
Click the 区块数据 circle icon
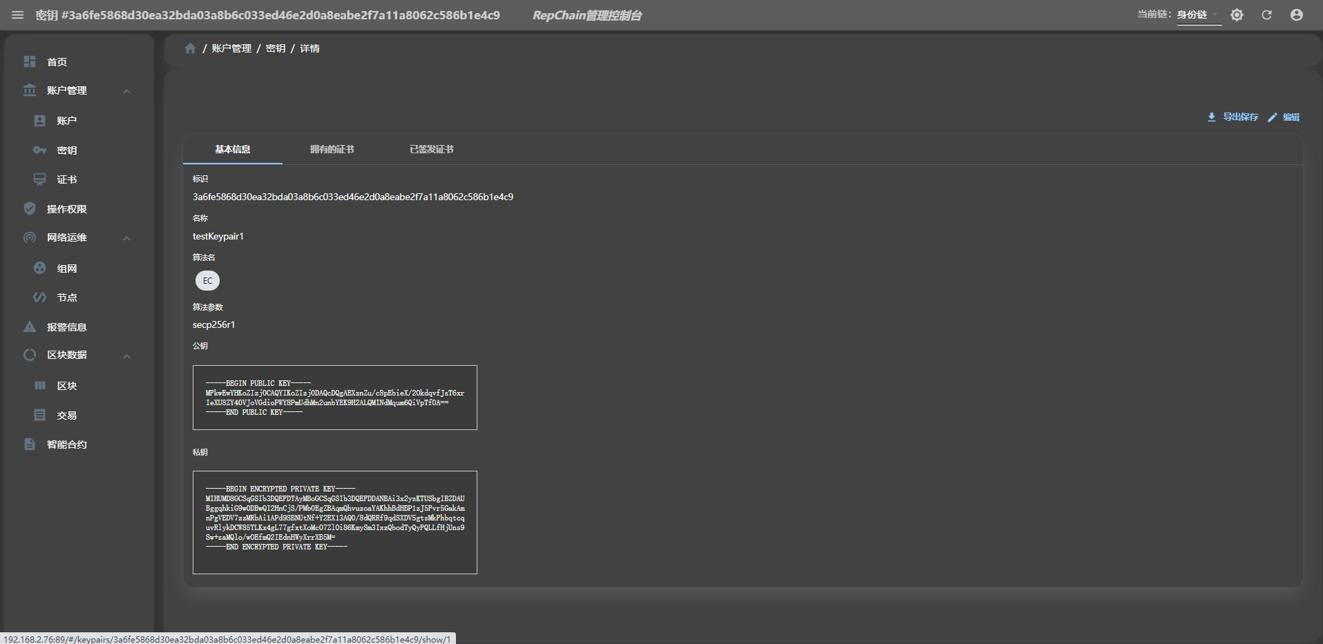tap(30, 355)
